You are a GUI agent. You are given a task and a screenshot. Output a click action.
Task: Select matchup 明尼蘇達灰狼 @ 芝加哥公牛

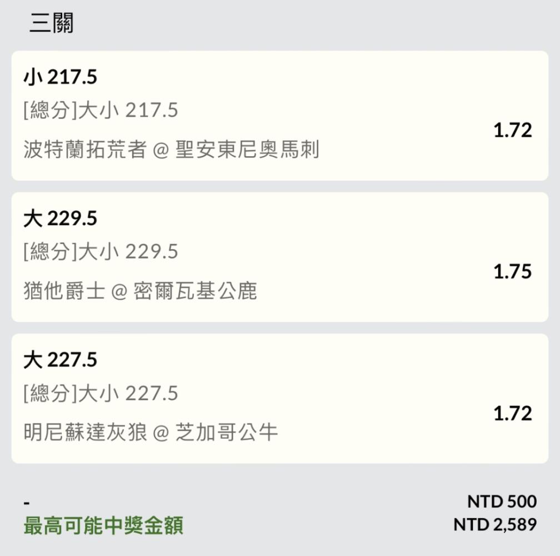[151, 433]
